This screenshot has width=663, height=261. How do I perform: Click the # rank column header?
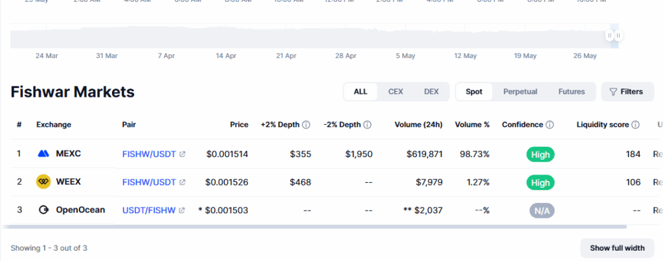(19, 125)
